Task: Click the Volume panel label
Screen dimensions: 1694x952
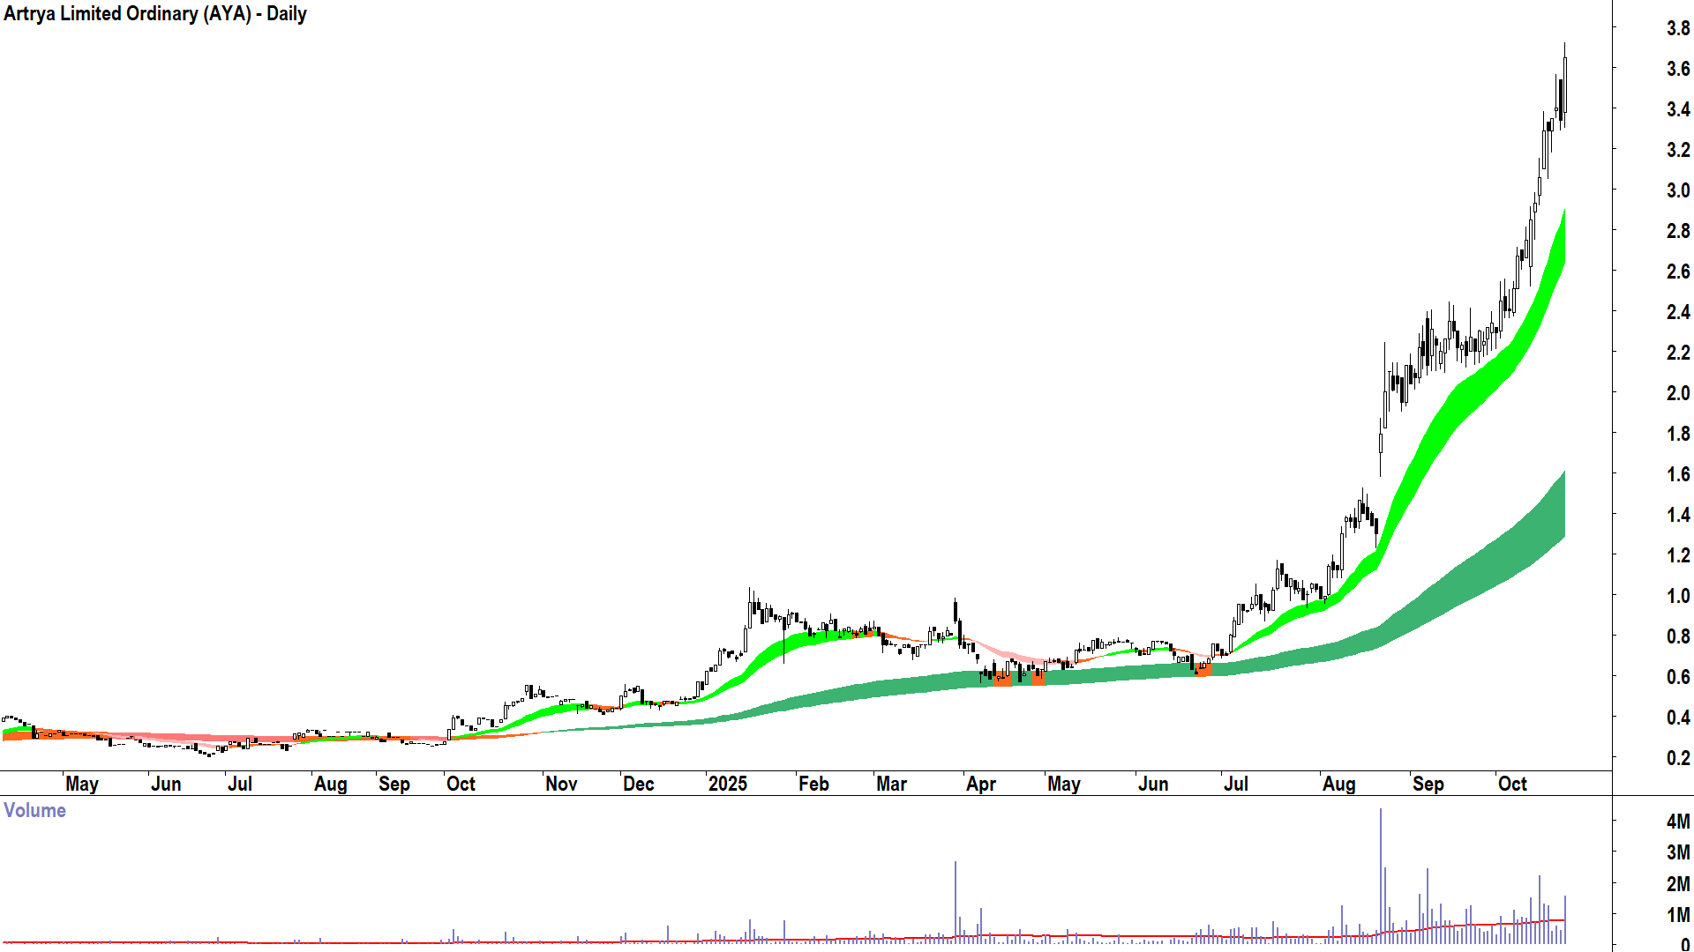Action: pyautogui.click(x=35, y=810)
